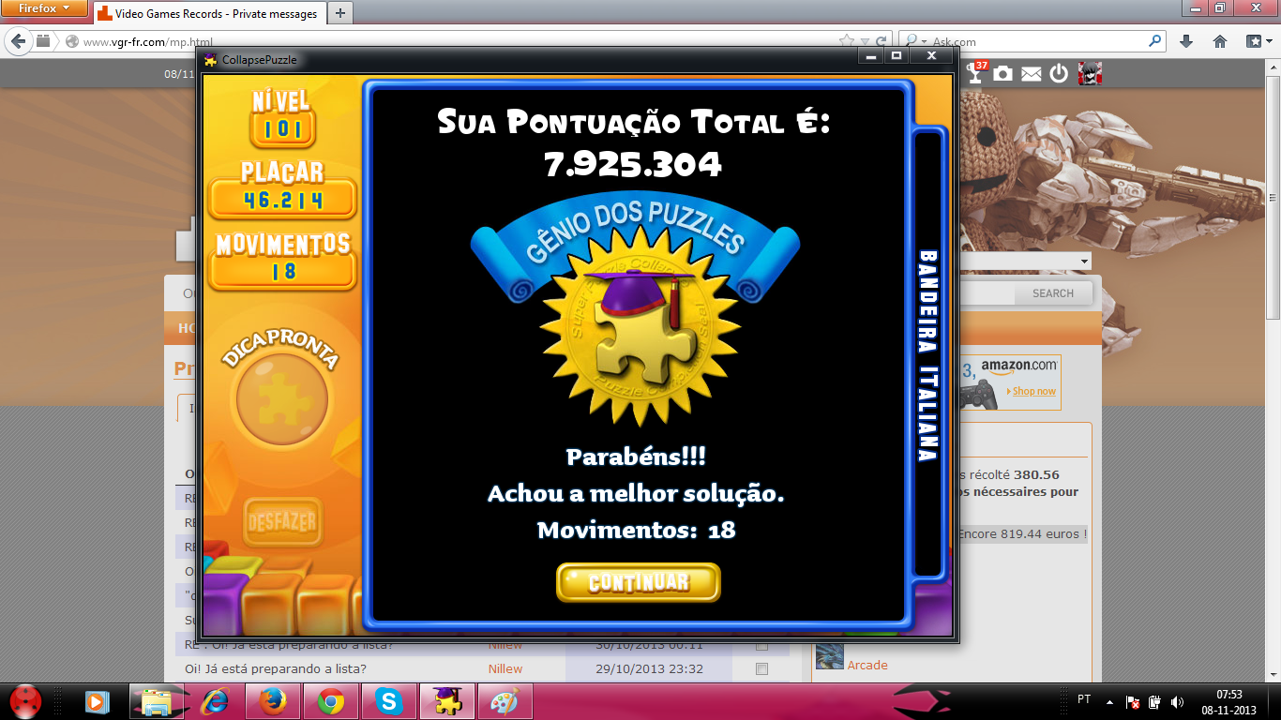Screen dimensions: 1281x720
Task: Open the trophy notifications icon
Action: pyautogui.click(x=977, y=73)
